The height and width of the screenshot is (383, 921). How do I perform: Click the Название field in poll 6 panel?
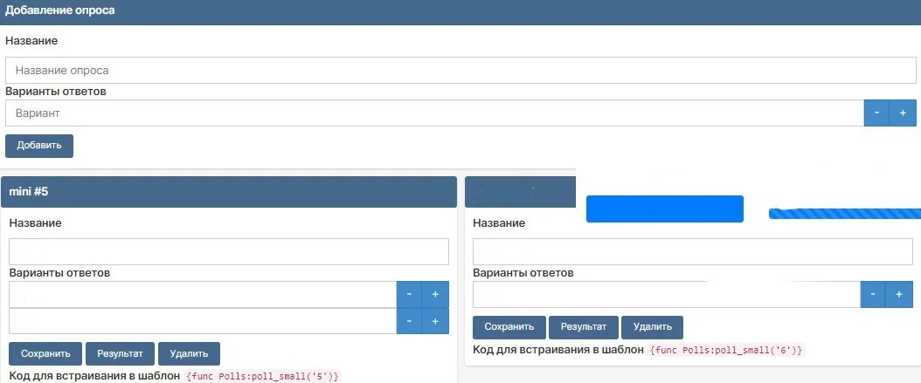[692, 251]
